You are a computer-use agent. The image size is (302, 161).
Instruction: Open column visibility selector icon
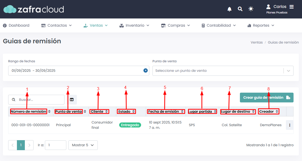[x=72, y=100]
